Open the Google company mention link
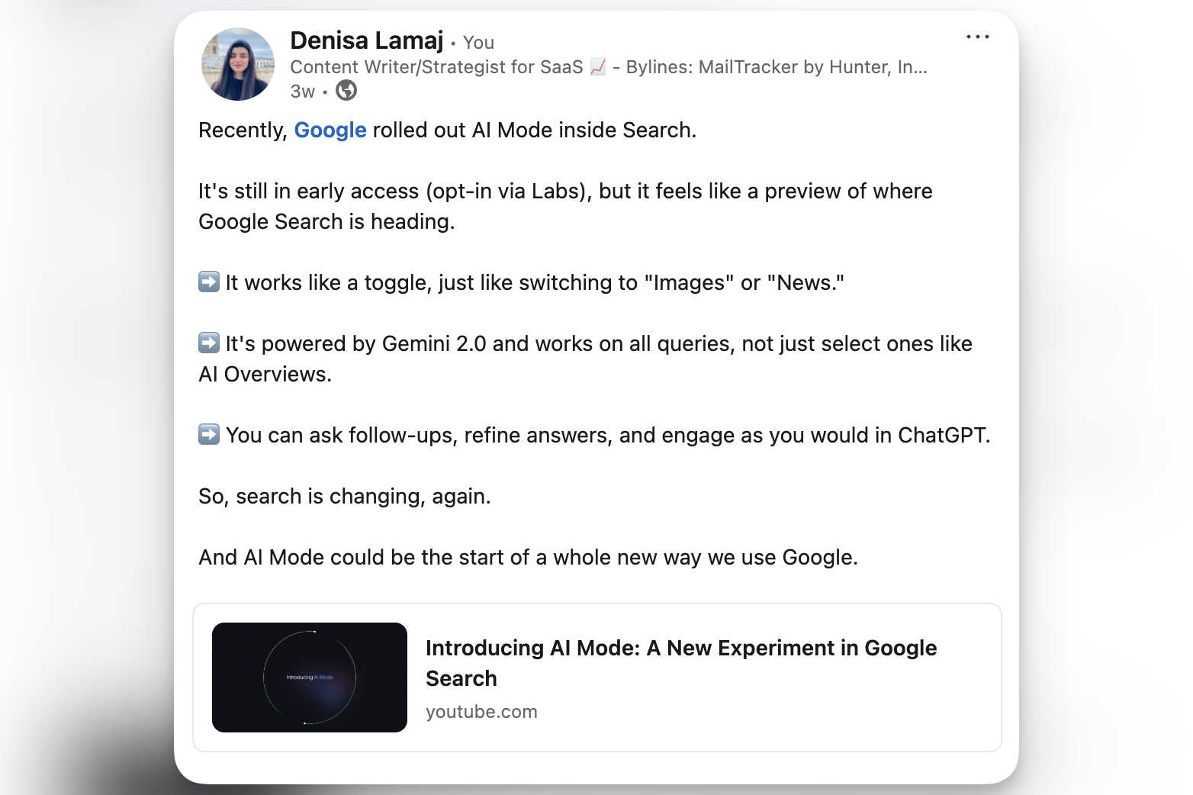1193x795 pixels. click(330, 130)
